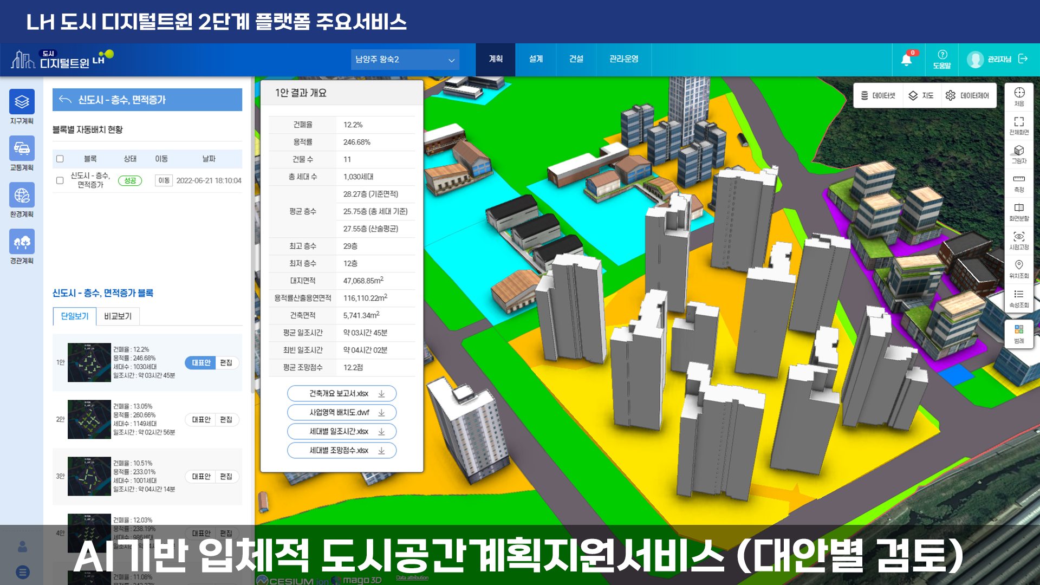Open the 지도 map layer selector
The image size is (1040, 585).
coord(921,95)
